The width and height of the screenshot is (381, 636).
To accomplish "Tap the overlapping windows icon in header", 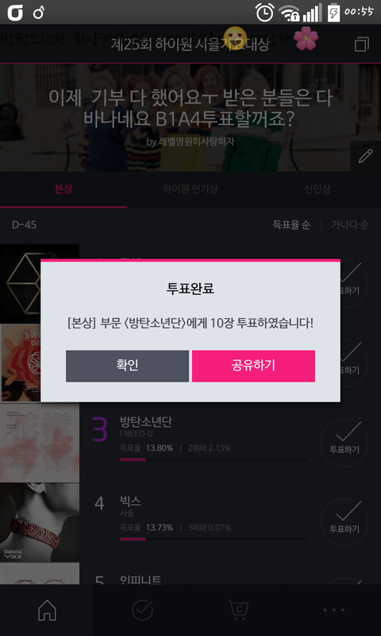I will pyautogui.click(x=362, y=45).
